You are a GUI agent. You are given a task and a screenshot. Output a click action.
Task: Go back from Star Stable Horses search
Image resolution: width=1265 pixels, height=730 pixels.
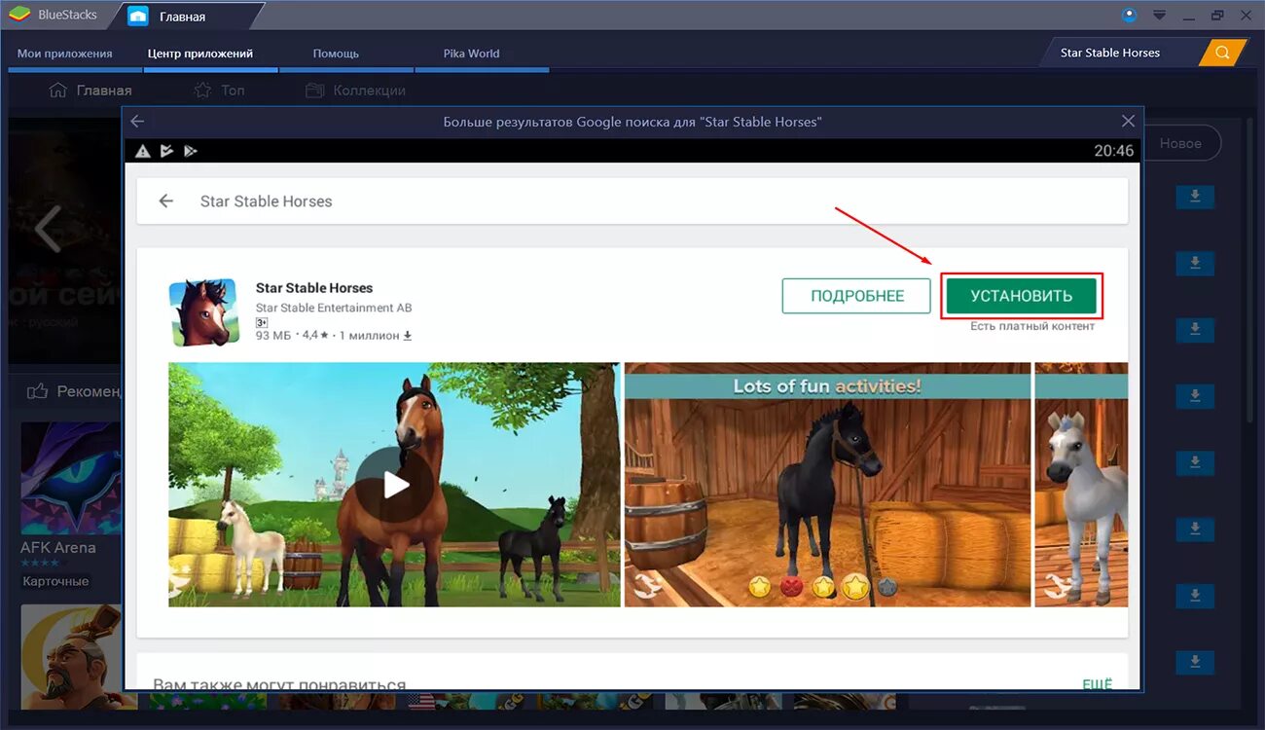click(x=166, y=201)
